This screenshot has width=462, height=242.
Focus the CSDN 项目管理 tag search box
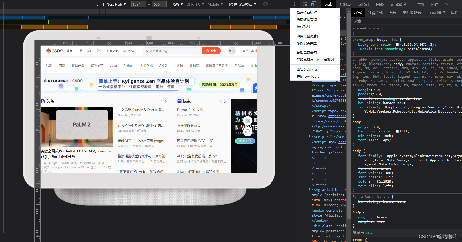[x=172, y=51]
